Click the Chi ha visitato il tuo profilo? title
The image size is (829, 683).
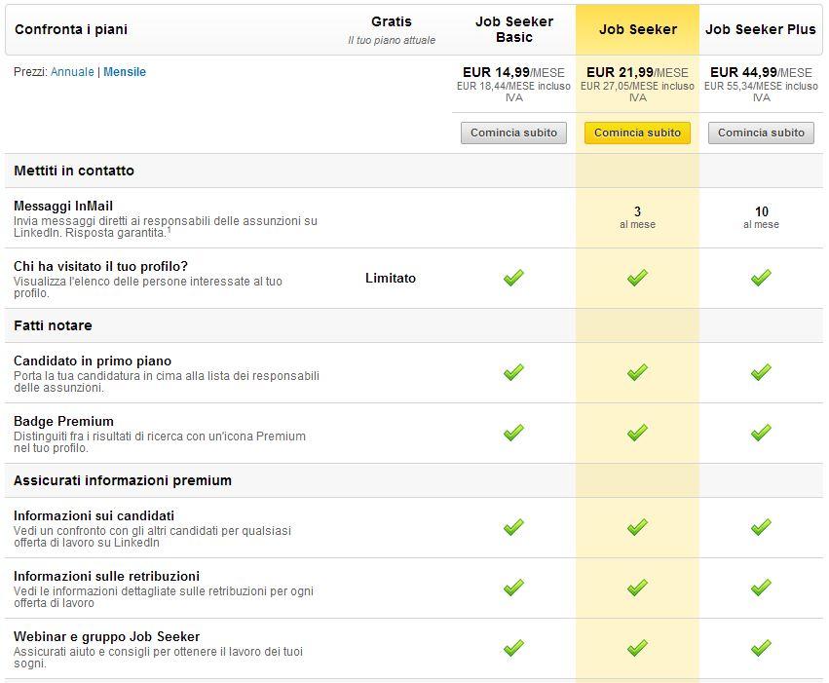101,266
